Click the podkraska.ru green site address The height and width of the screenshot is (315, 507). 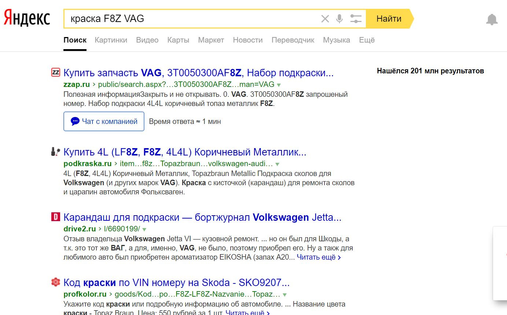pos(88,164)
